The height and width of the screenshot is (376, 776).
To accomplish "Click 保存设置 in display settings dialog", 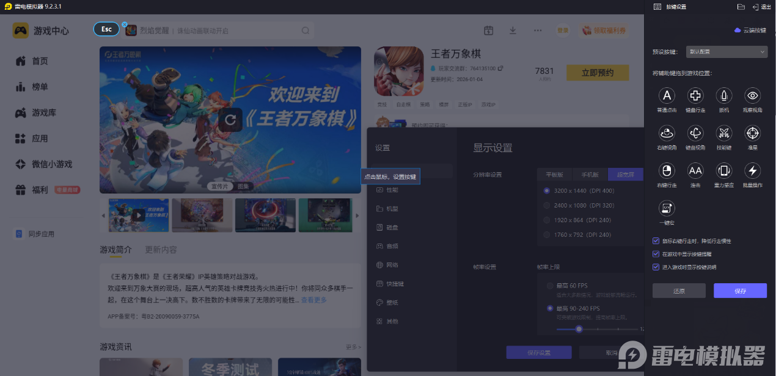I will click(x=538, y=352).
